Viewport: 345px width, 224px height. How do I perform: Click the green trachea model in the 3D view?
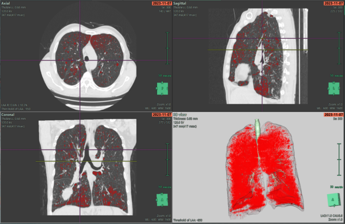click(x=258, y=130)
